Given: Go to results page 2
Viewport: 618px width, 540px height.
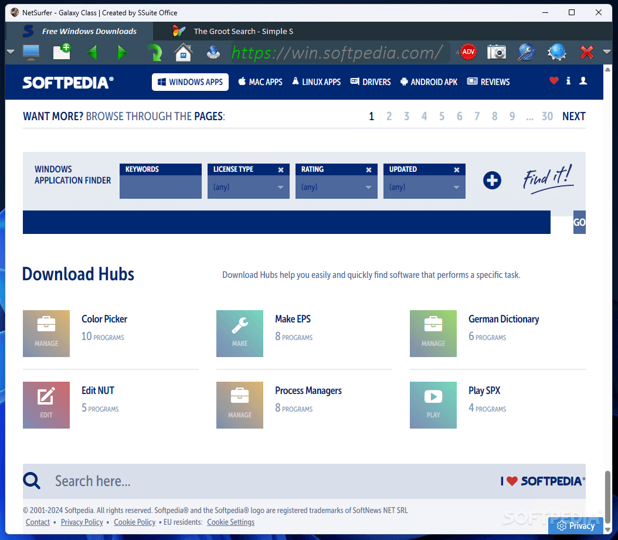Looking at the screenshot, I should [389, 116].
